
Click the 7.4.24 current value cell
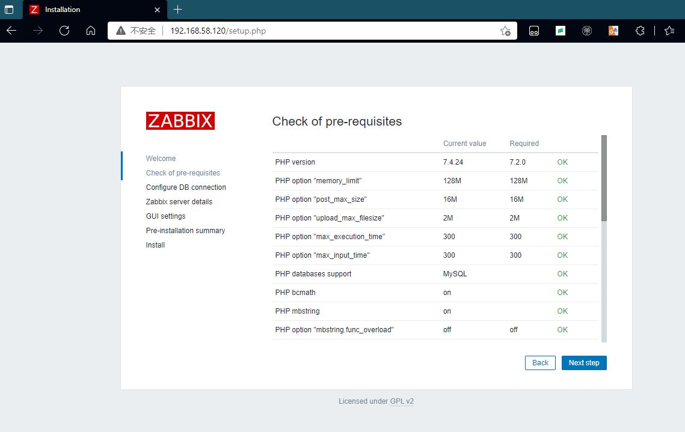click(453, 162)
